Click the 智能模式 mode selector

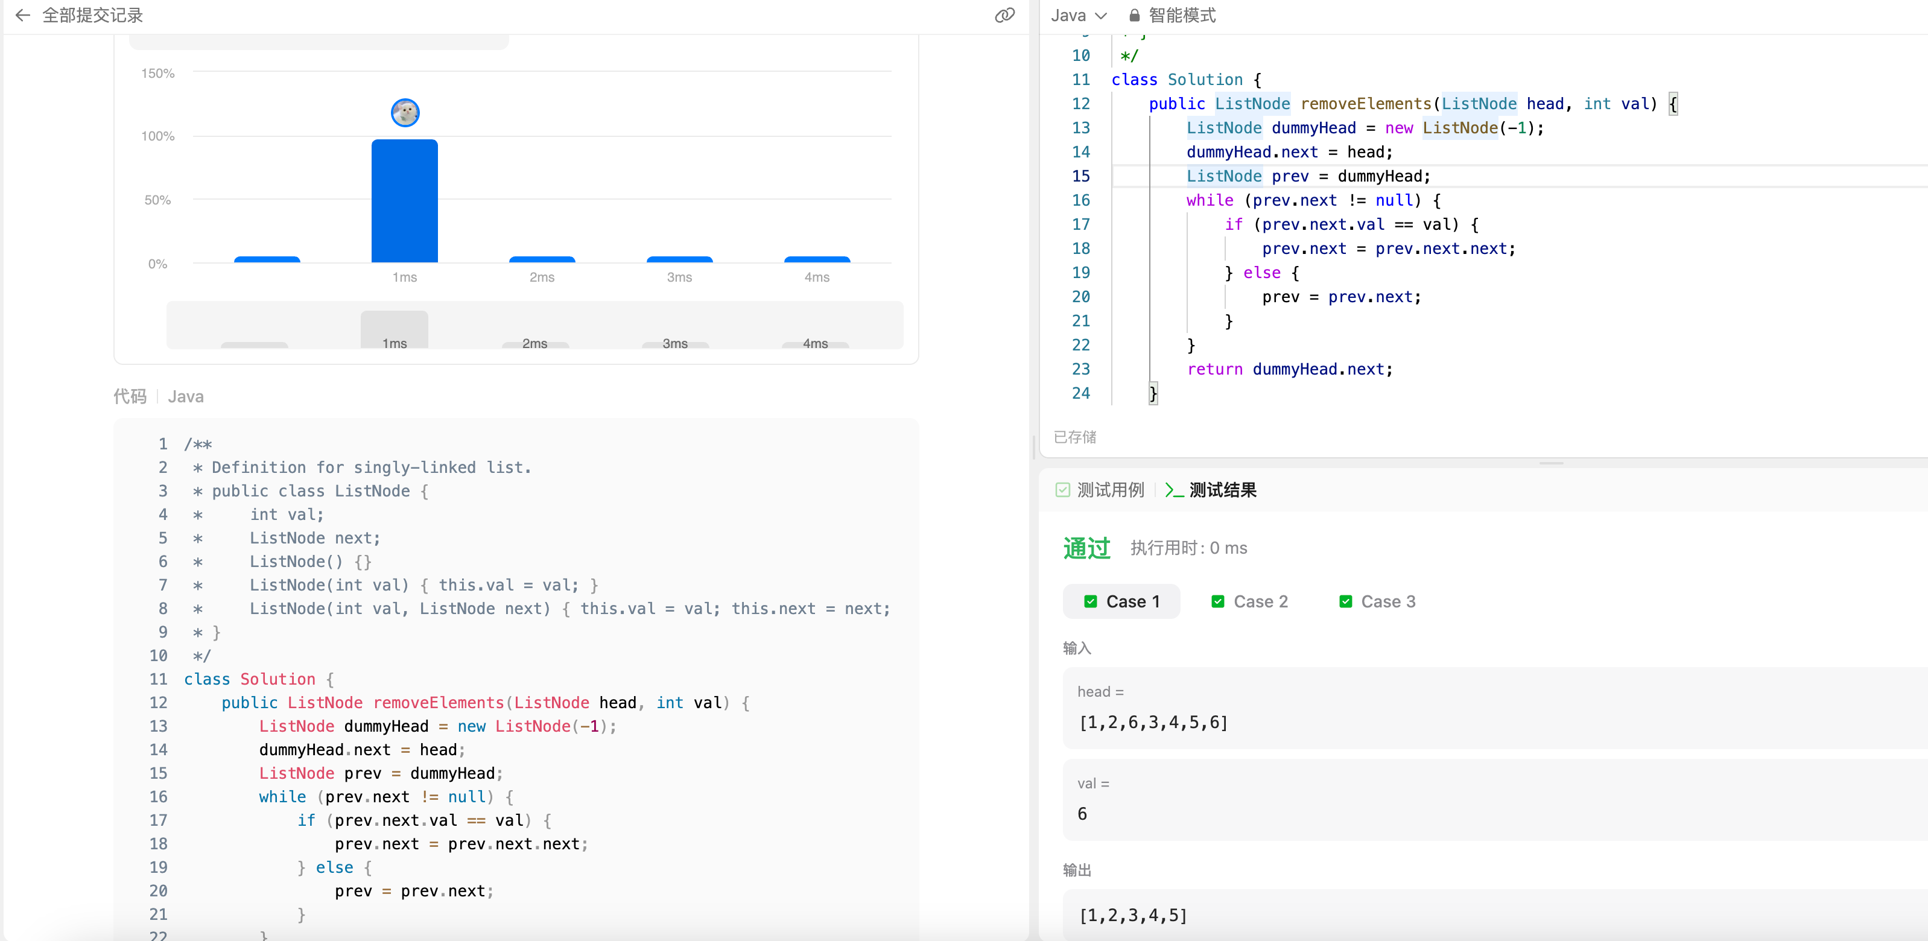tap(1181, 15)
